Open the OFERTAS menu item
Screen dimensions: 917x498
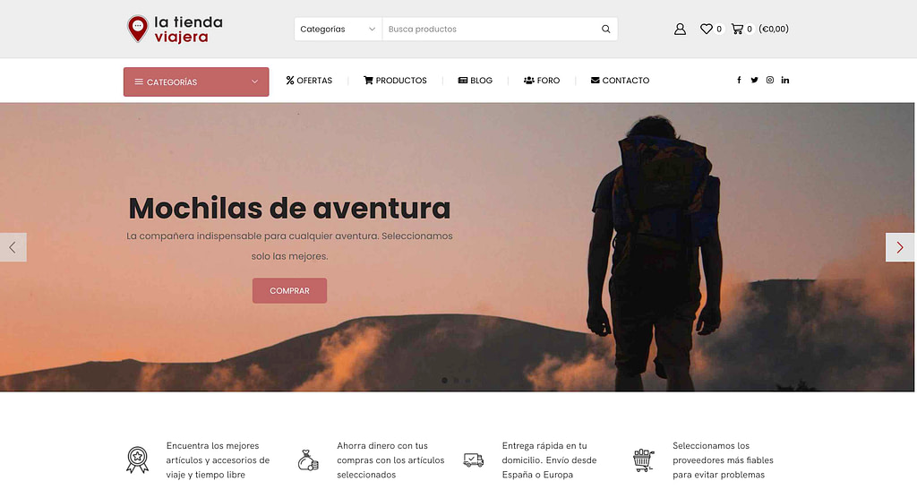click(309, 81)
